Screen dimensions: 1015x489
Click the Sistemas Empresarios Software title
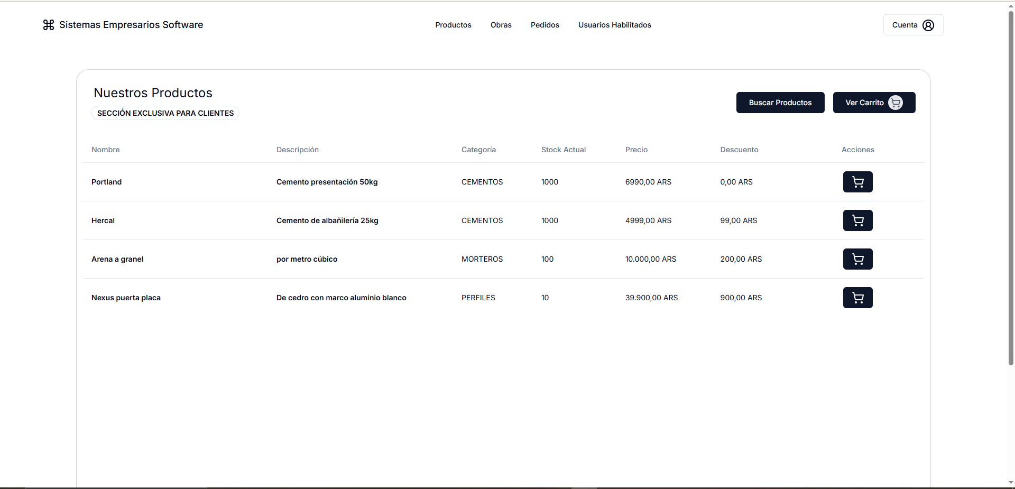[131, 25]
